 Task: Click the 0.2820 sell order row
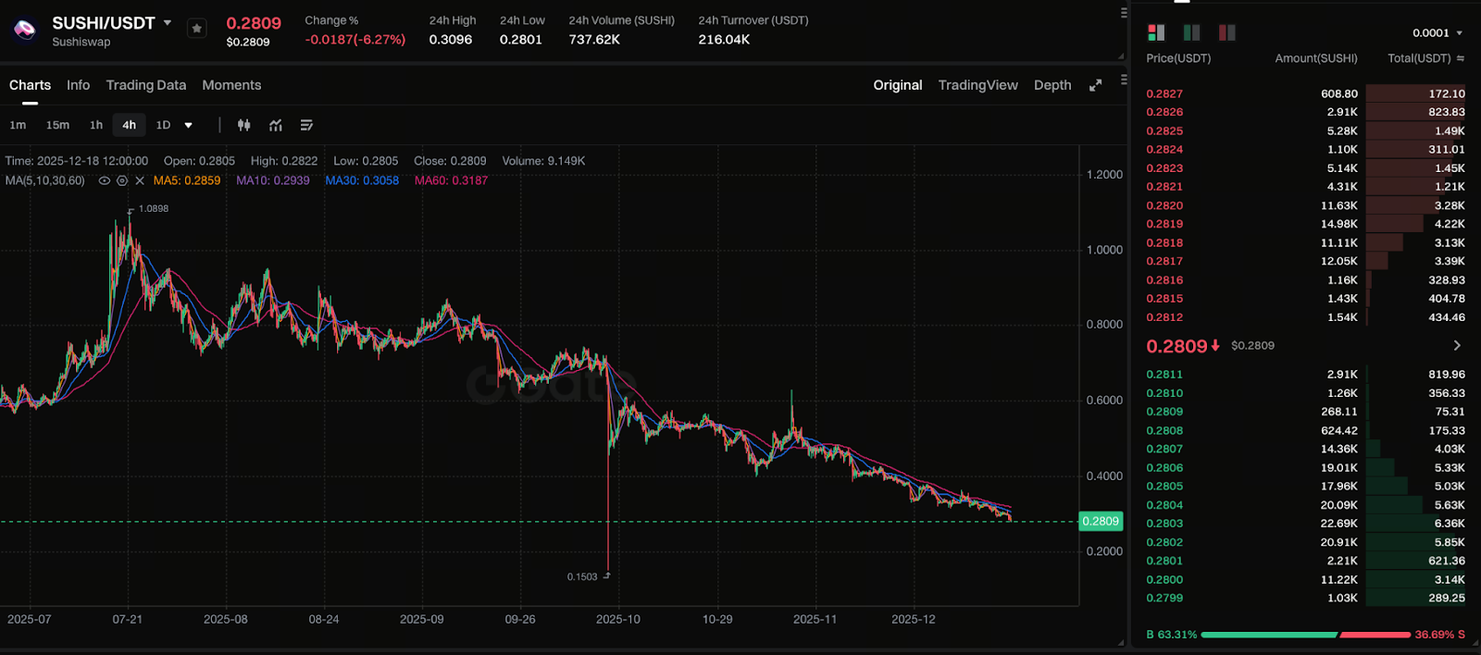[x=1305, y=205]
